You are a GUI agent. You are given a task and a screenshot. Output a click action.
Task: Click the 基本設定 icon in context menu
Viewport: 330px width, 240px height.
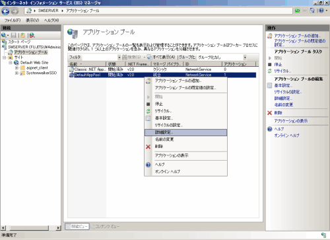click(148, 118)
